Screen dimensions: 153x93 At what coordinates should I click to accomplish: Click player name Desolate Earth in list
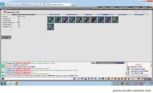[137, 71]
